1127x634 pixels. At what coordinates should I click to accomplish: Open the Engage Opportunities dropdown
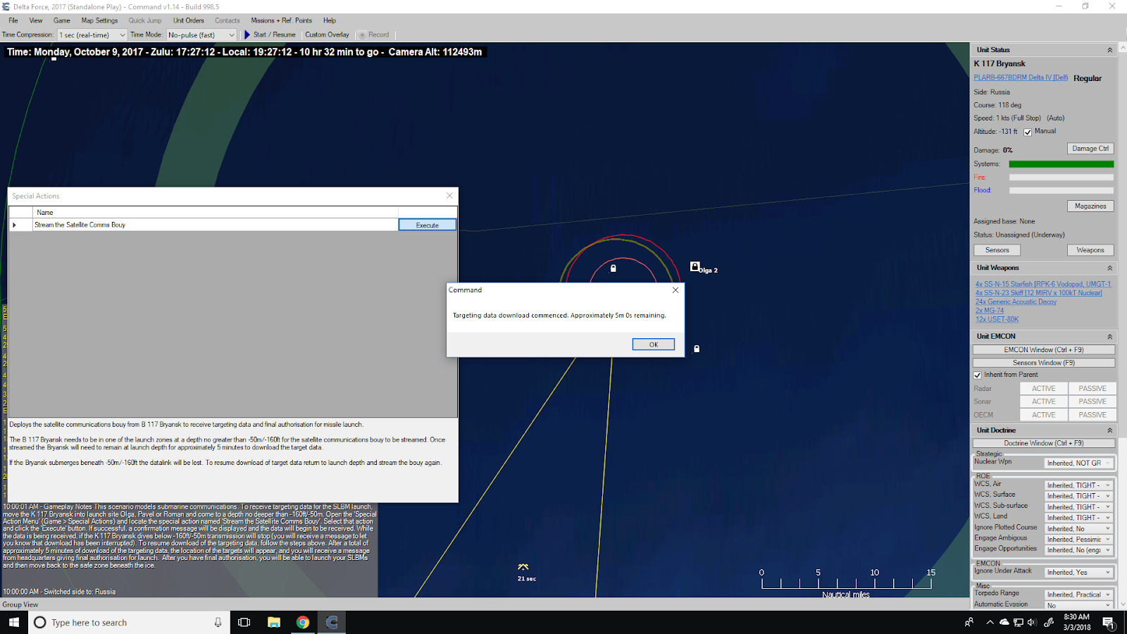tap(1078, 550)
